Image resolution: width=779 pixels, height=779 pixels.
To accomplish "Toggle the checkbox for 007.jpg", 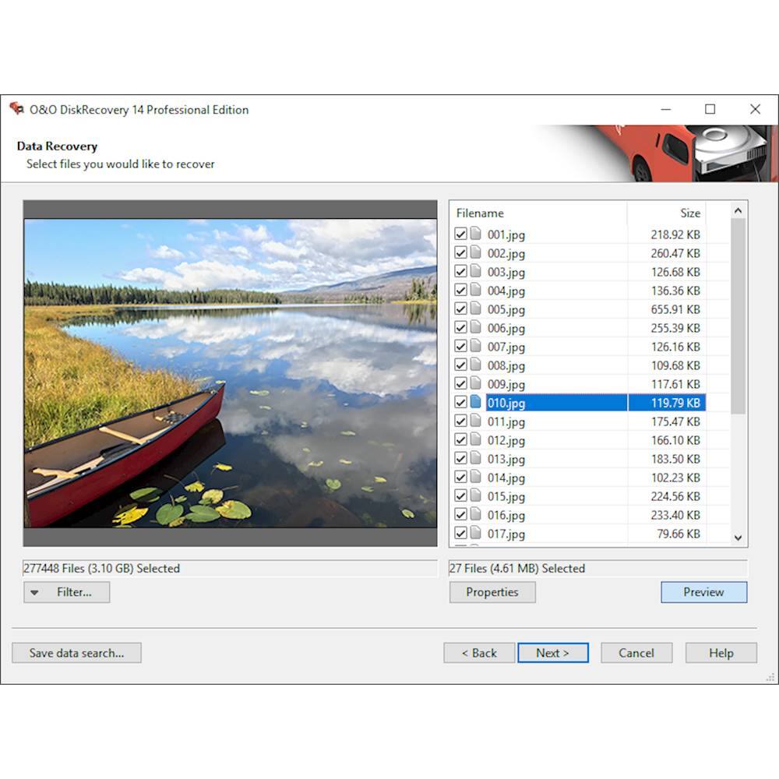I will [x=460, y=347].
